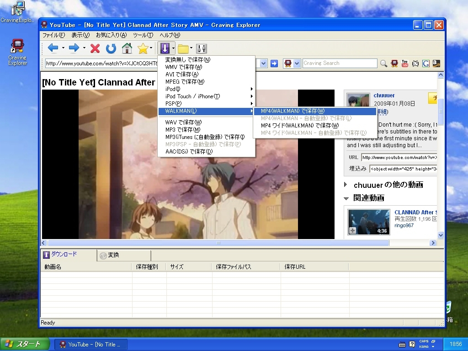The width and height of the screenshot is (468, 351).
Task: Go to the Home page icon
Action: [x=127, y=48]
